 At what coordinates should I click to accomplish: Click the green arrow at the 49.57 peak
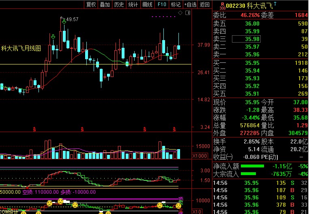[x=64, y=21]
